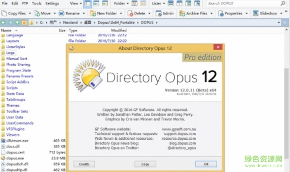The image size is (290, 172).
Task: Toggle the details view mode button
Action: (x=88, y=4)
